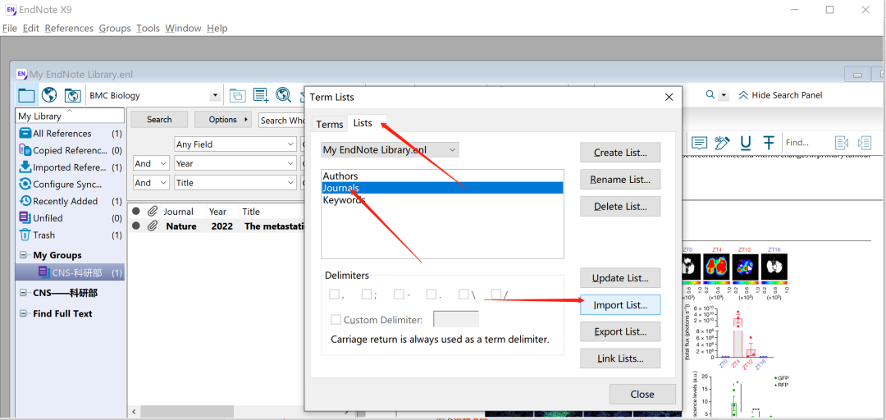Collapse the Find Full Text group set
886x420 pixels.
coord(23,313)
